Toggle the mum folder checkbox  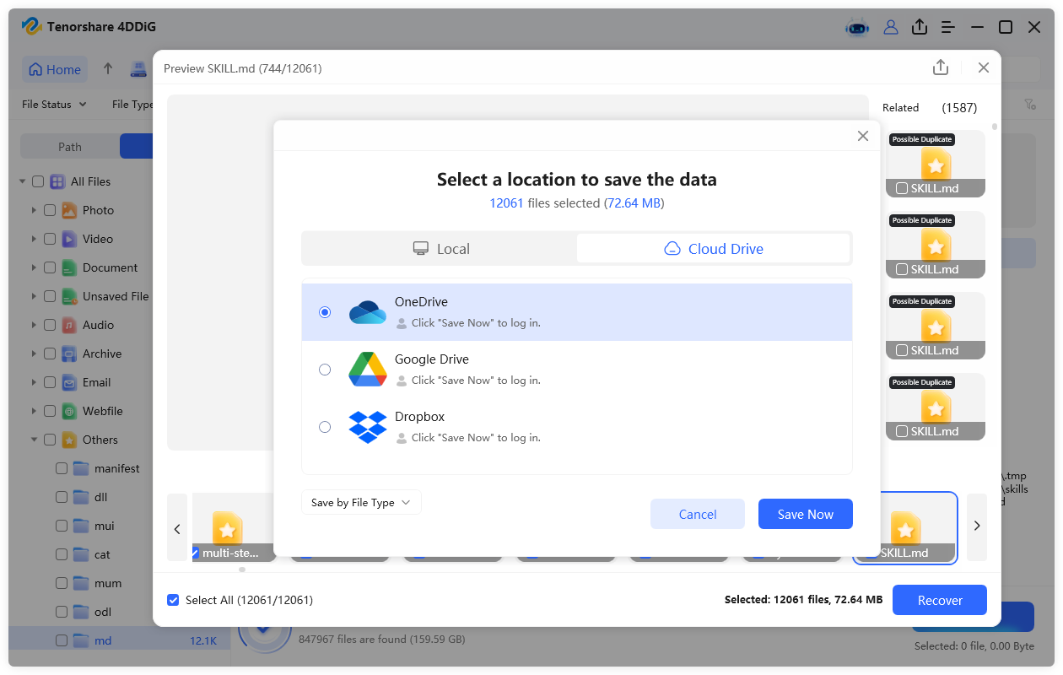coord(62,583)
